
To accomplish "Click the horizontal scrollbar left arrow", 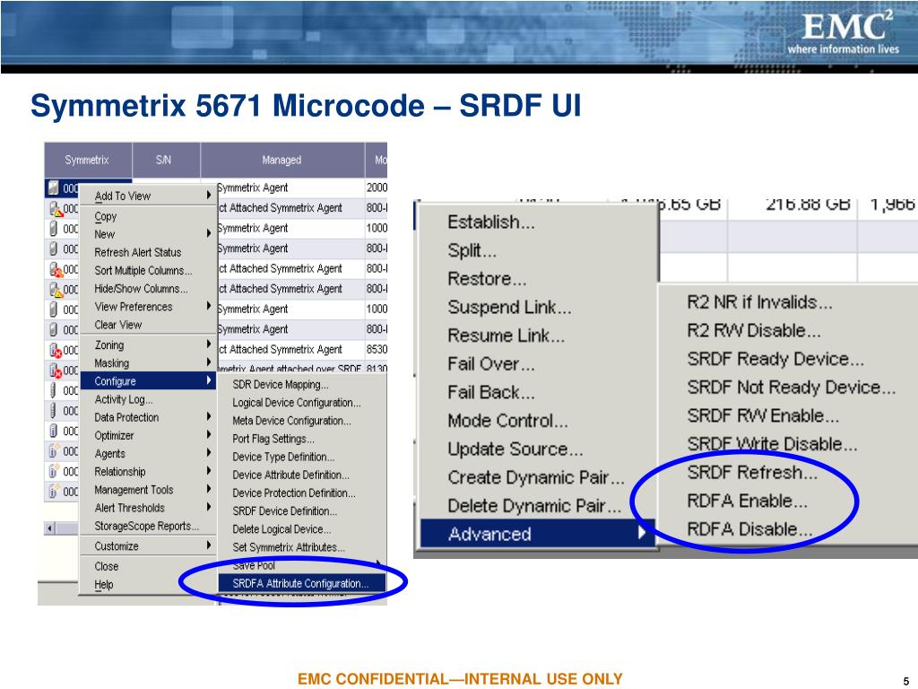I will pyautogui.click(x=50, y=528).
